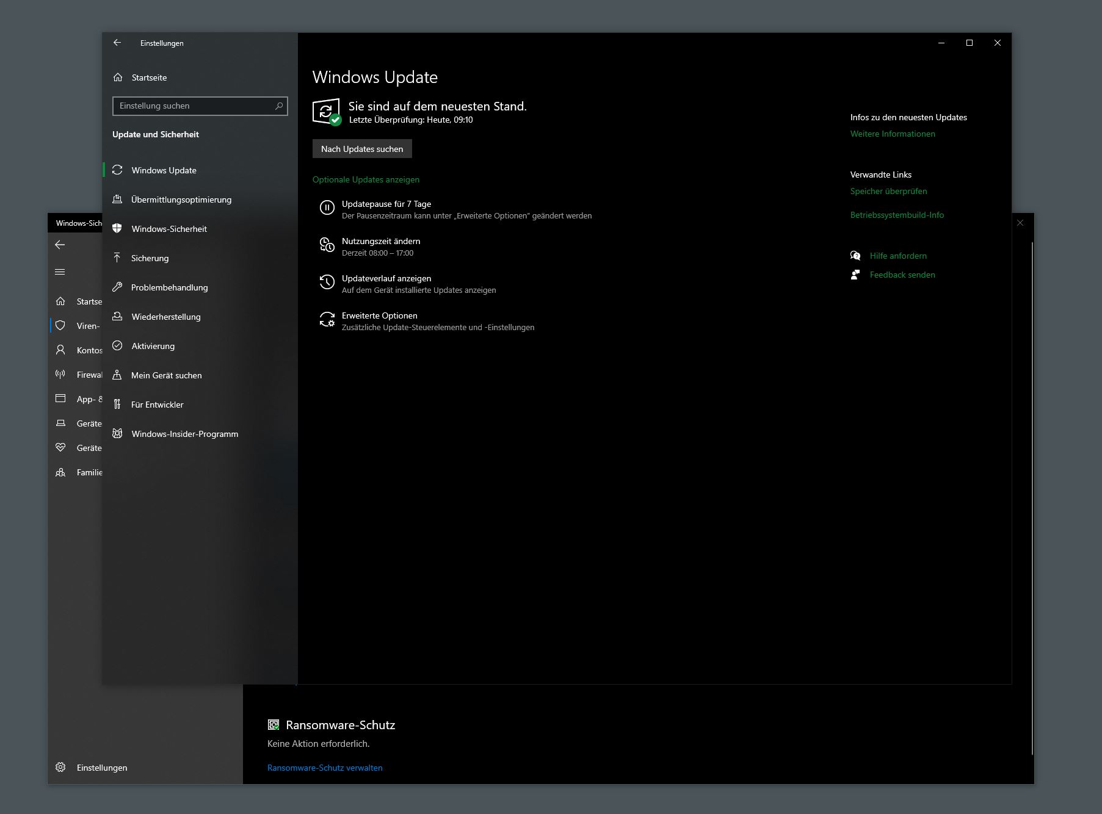The width and height of the screenshot is (1102, 814).
Task: Select Viren shield icon in Windows-Sicherheit
Action: tap(60, 326)
